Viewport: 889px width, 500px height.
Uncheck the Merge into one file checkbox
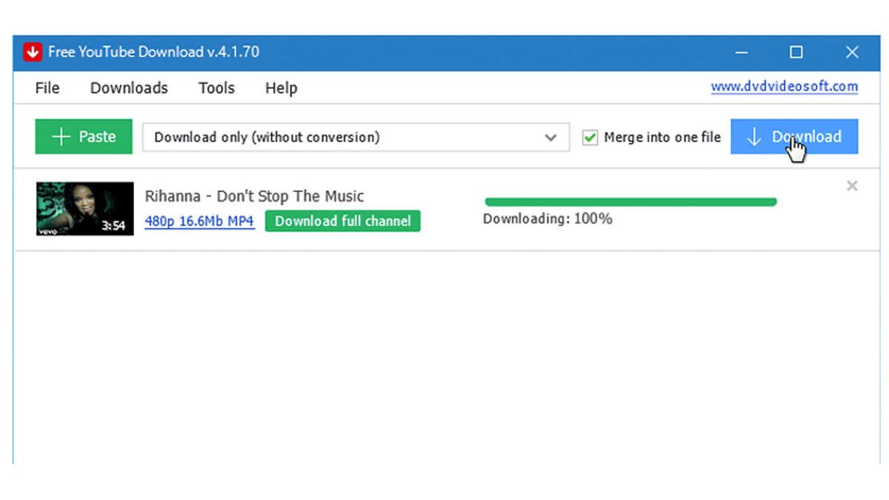click(590, 138)
